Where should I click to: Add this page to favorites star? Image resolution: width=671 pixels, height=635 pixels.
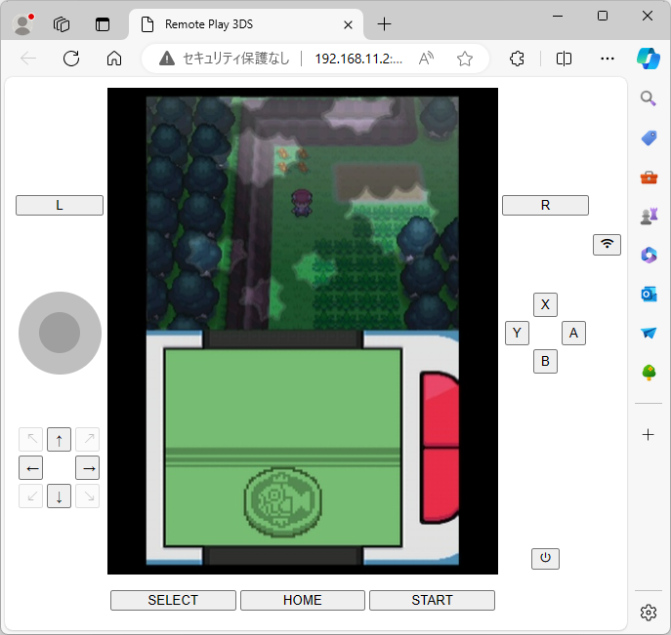[x=465, y=59]
